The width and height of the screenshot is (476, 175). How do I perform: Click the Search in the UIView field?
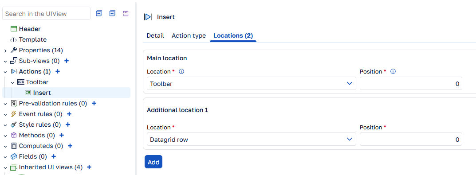(47, 14)
